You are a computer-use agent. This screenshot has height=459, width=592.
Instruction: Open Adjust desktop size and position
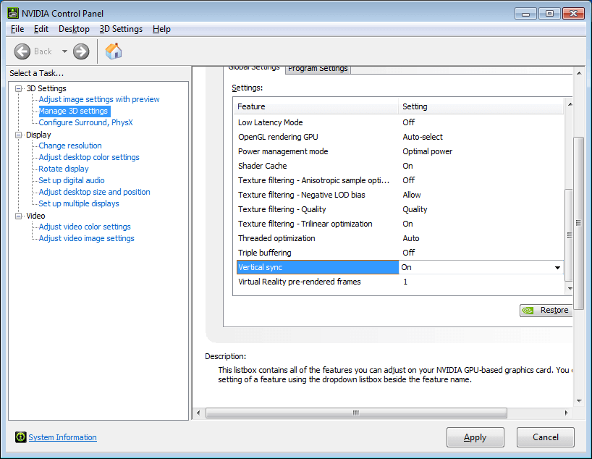94,192
